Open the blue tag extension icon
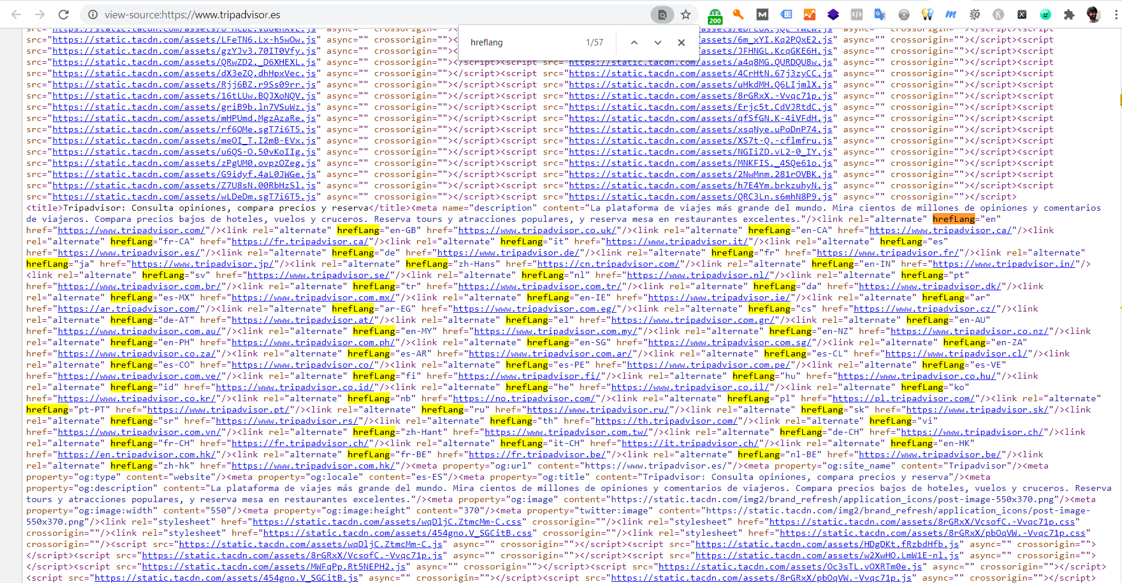This screenshot has width=1122, height=583. [786, 15]
